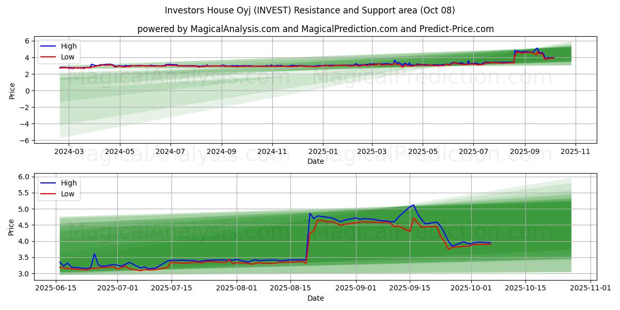Image resolution: width=620 pixels, height=310 pixels.
Task: Click the 'Date' x-axis label under top chart
Action: (x=315, y=161)
